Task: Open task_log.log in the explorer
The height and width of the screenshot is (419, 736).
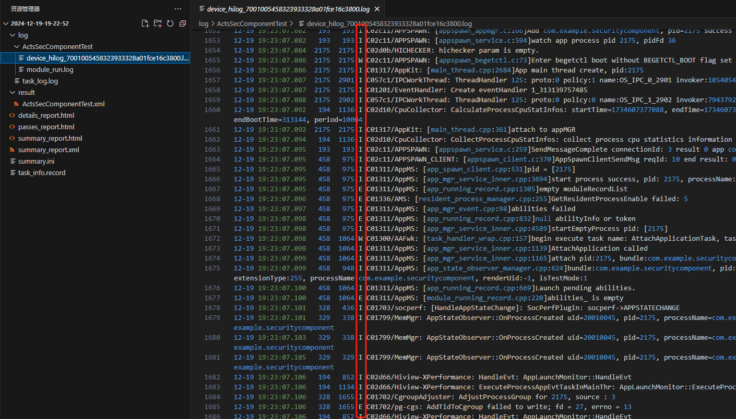Action: pos(40,81)
